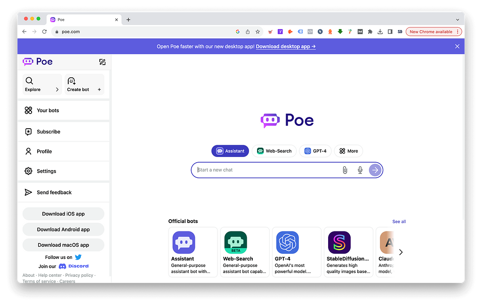This screenshot has width=482, height=306.
Task: Open the Help center footer link
Action: click(x=50, y=275)
